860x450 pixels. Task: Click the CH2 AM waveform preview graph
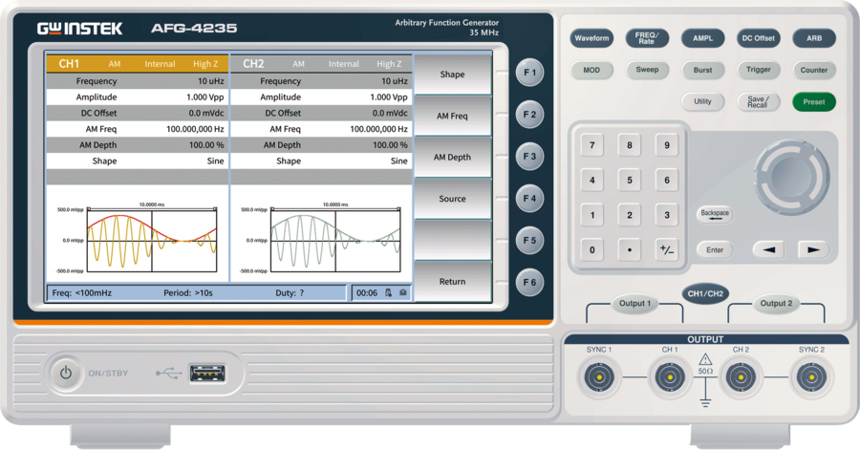(335, 241)
